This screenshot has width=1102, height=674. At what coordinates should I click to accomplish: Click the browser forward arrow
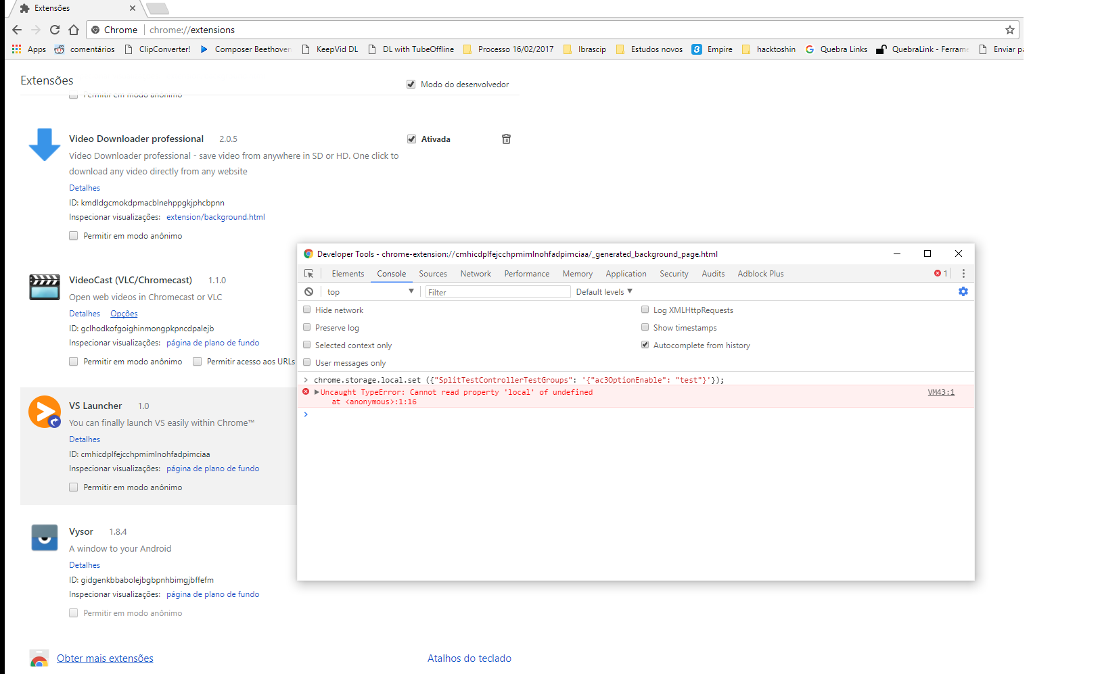36,30
